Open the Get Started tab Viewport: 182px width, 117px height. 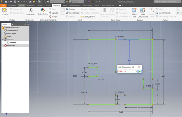click(x=88, y=5)
